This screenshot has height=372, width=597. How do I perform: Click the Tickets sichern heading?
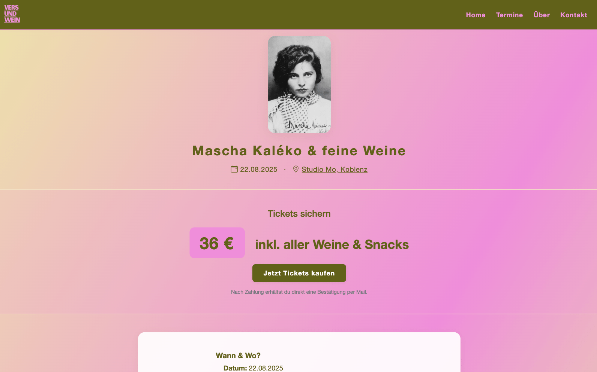pyautogui.click(x=299, y=214)
